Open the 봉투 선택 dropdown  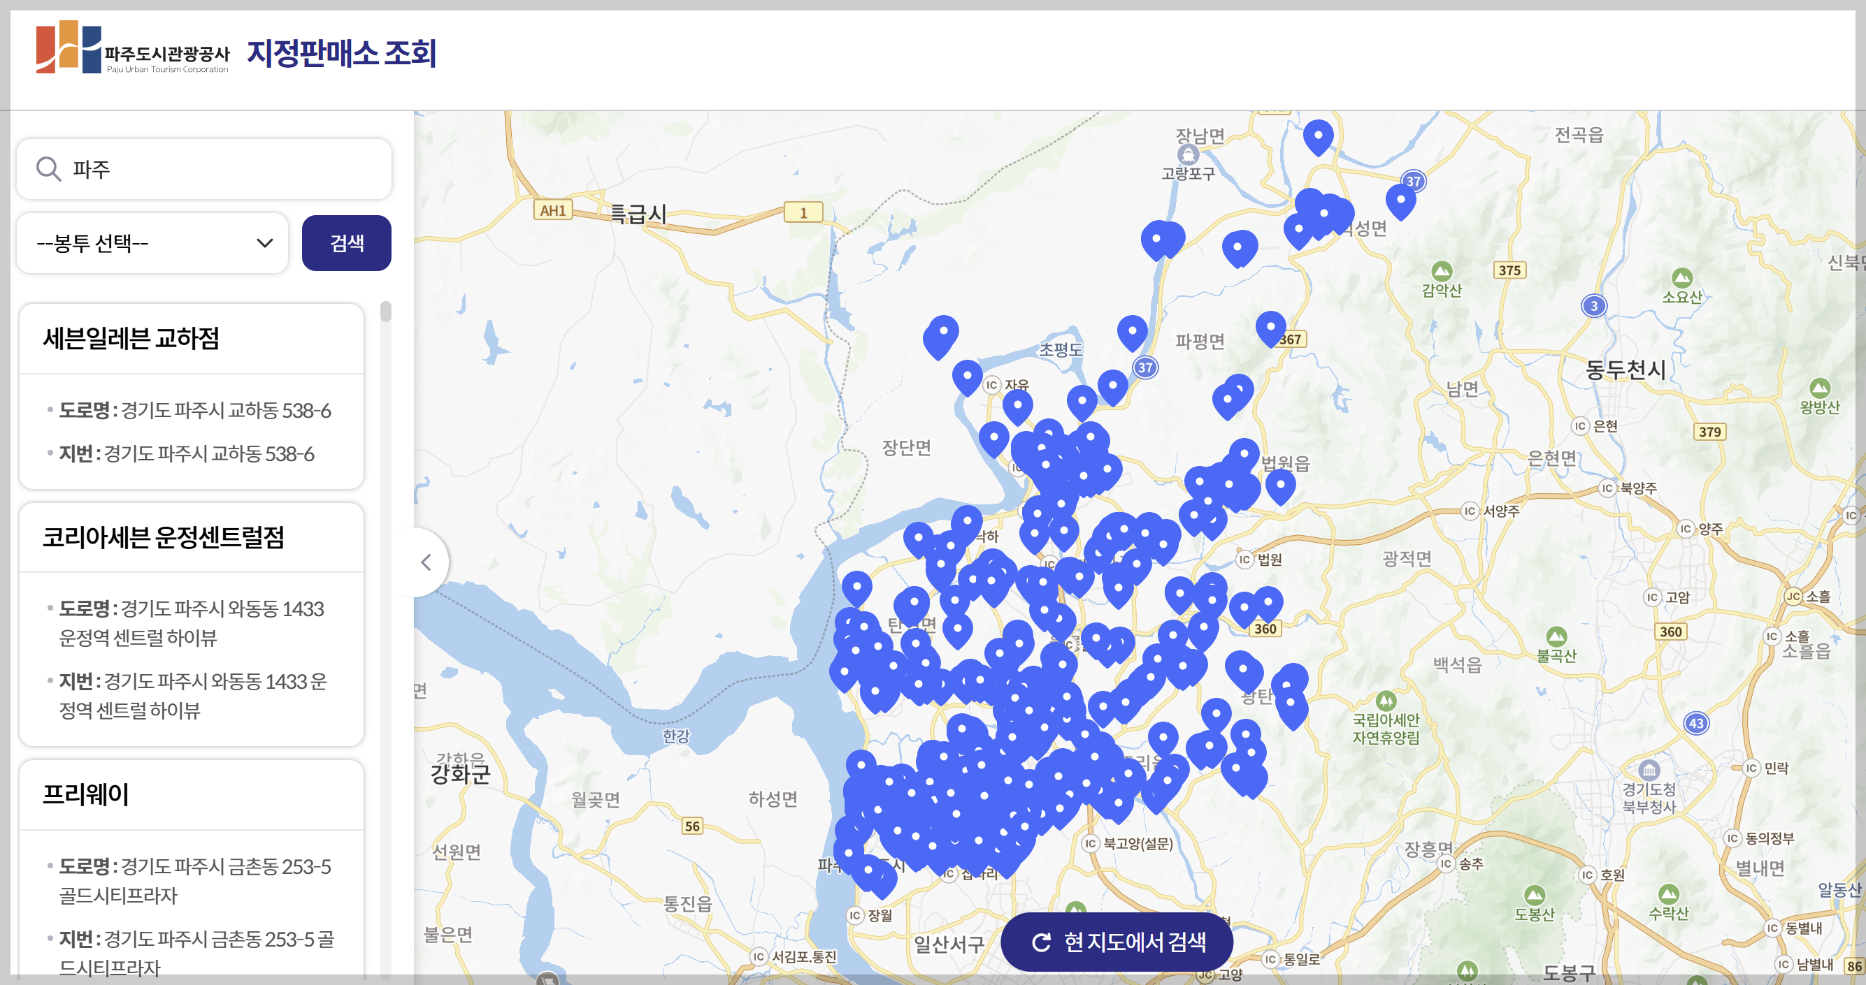(152, 243)
